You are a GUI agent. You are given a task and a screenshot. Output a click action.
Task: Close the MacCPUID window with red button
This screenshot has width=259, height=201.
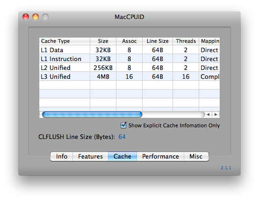click(26, 17)
